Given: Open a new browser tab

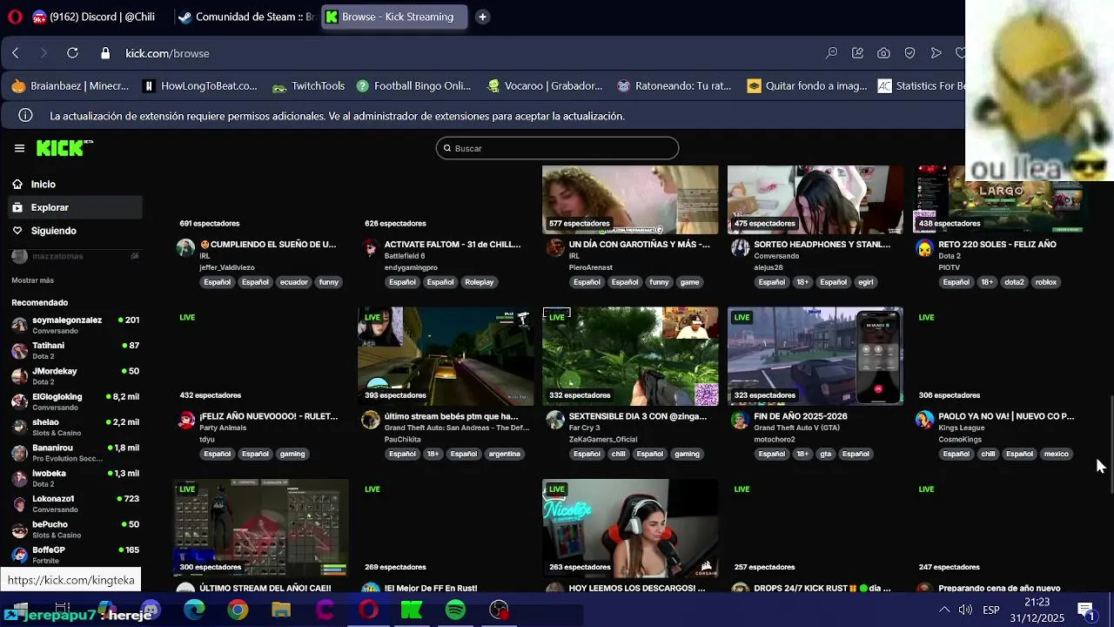Looking at the screenshot, I should [x=482, y=17].
